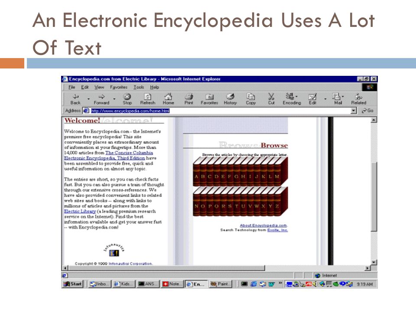
Task: Open the Encoding toolbar button
Action: pyautogui.click(x=292, y=99)
